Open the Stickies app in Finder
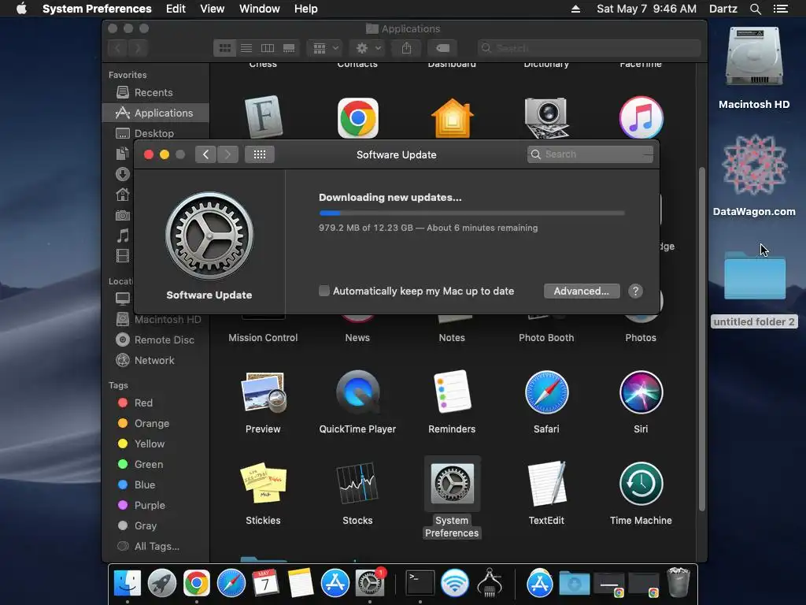 (263, 483)
